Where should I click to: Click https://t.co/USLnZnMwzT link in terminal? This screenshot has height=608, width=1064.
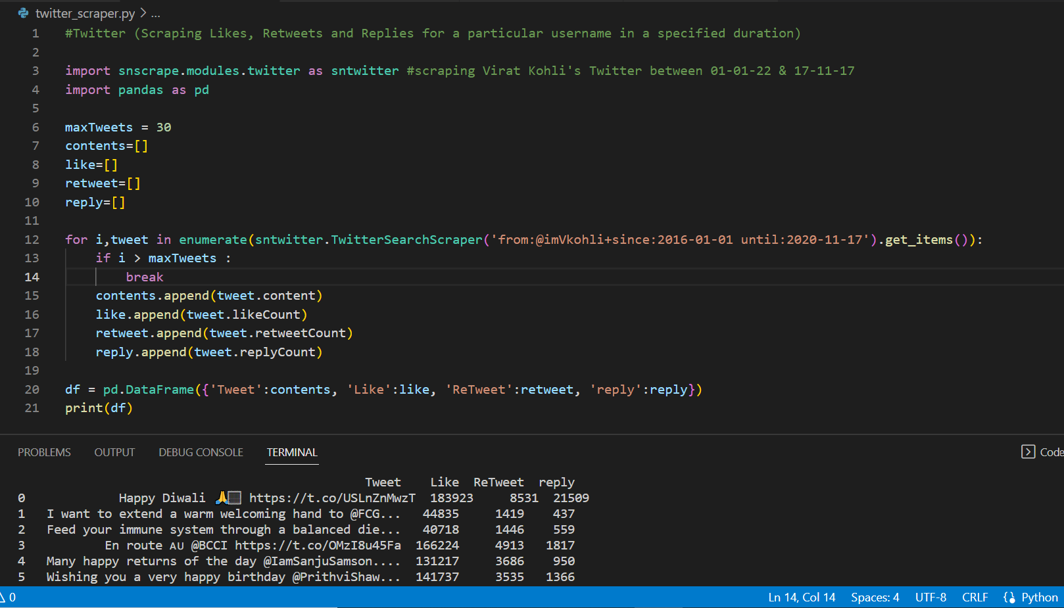coord(332,498)
